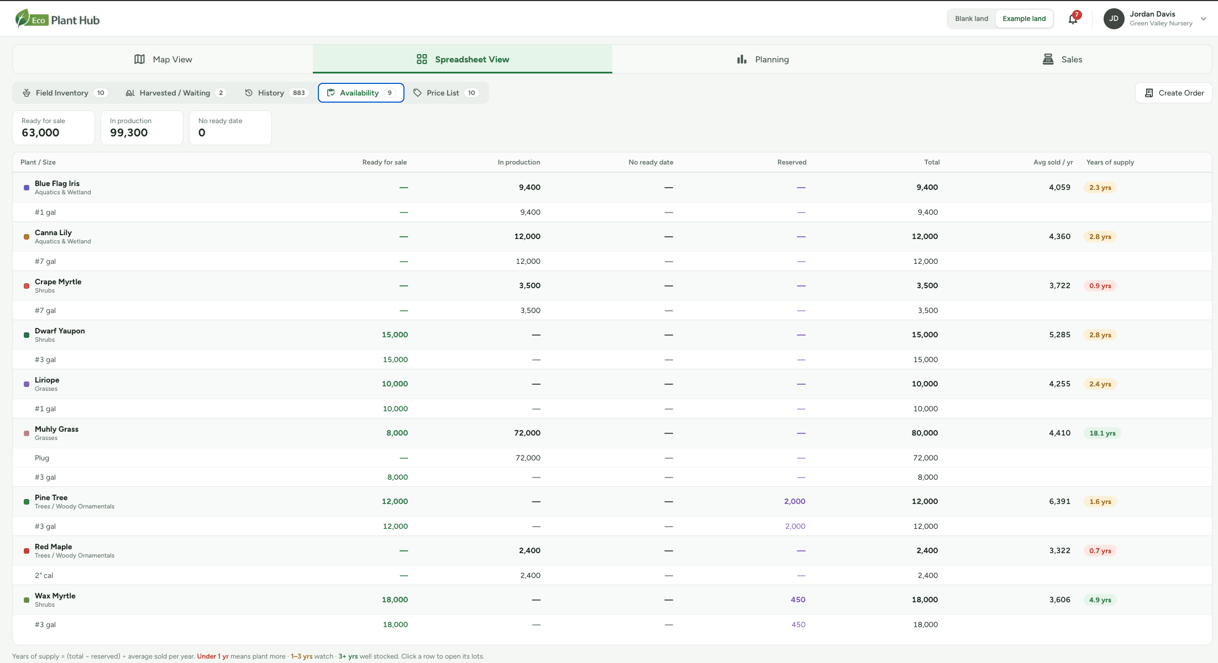The image size is (1218, 663).
Task: Click the History clock icon
Action: click(249, 93)
